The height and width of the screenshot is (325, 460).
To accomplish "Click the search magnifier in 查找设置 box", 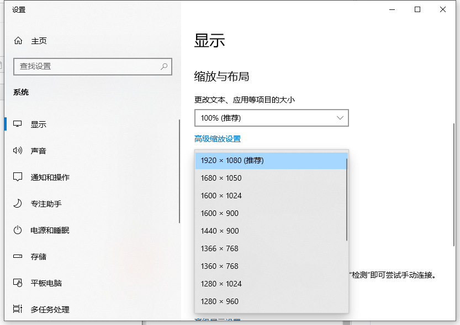I will (x=163, y=67).
